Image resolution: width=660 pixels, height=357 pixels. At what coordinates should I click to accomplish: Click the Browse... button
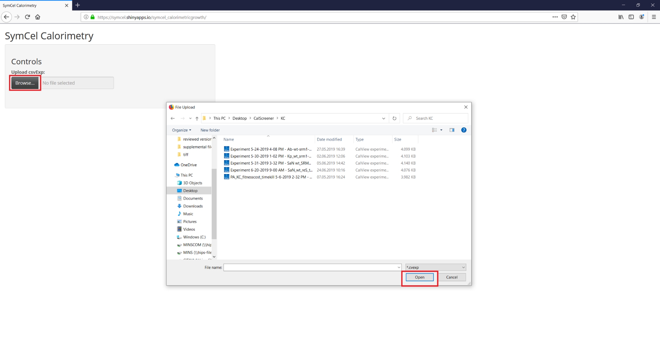click(25, 83)
